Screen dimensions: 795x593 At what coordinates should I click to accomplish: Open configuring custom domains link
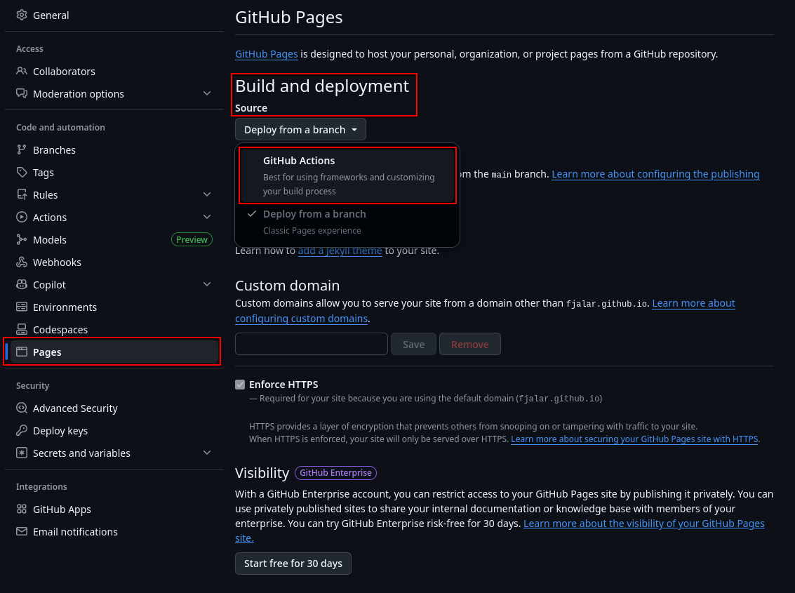click(x=301, y=318)
